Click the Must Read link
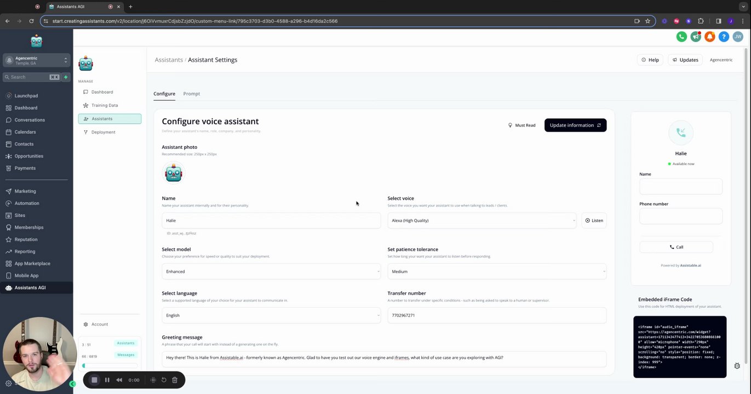The image size is (751, 394). click(521, 125)
